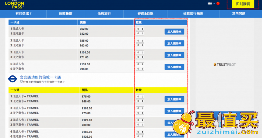Image resolution: width=263 pixels, height=138 pixels.
Task: Add 1日 cards to cart with 放入購物車
Action: point(174,32)
